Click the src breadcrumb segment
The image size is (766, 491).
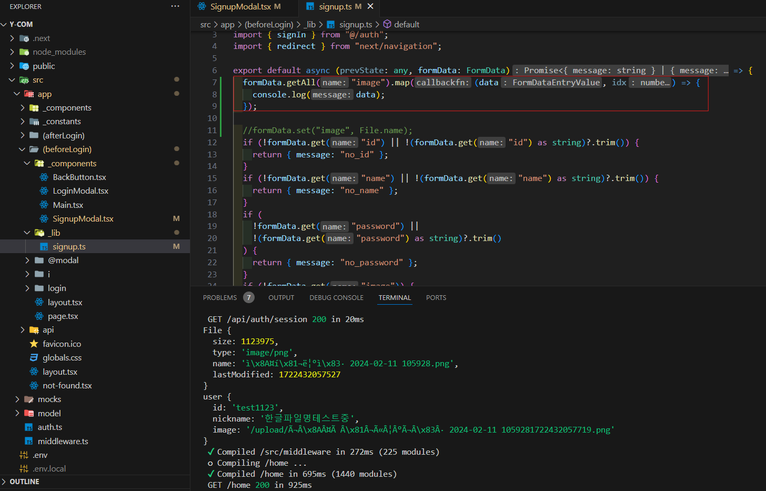(205, 24)
